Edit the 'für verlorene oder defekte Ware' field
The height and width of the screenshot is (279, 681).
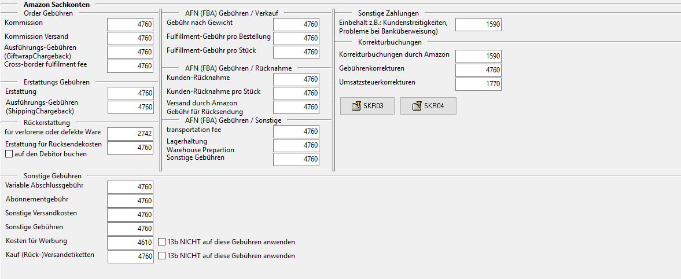[130, 134]
